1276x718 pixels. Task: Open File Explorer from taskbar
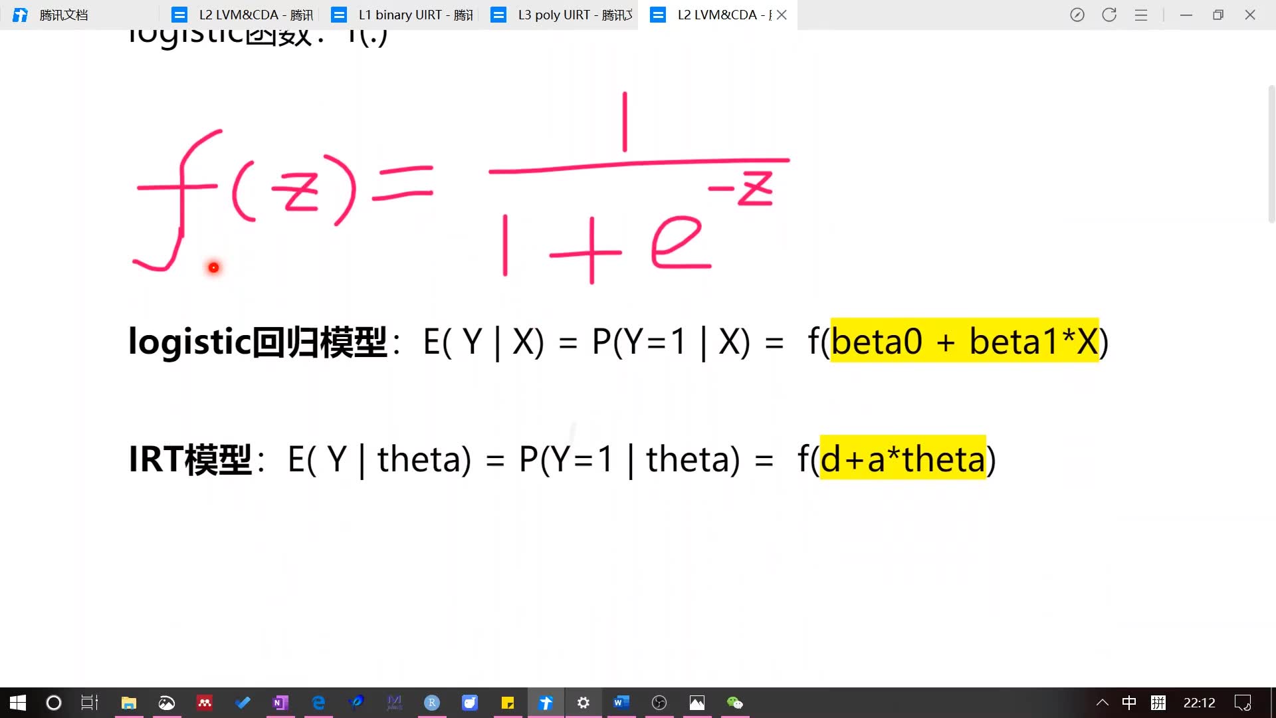coord(128,703)
